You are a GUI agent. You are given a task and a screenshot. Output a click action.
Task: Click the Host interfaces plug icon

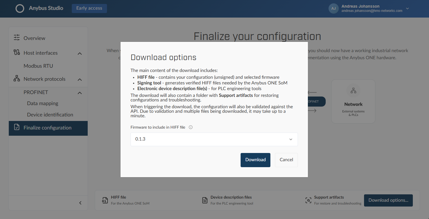(x=17, y=52)
